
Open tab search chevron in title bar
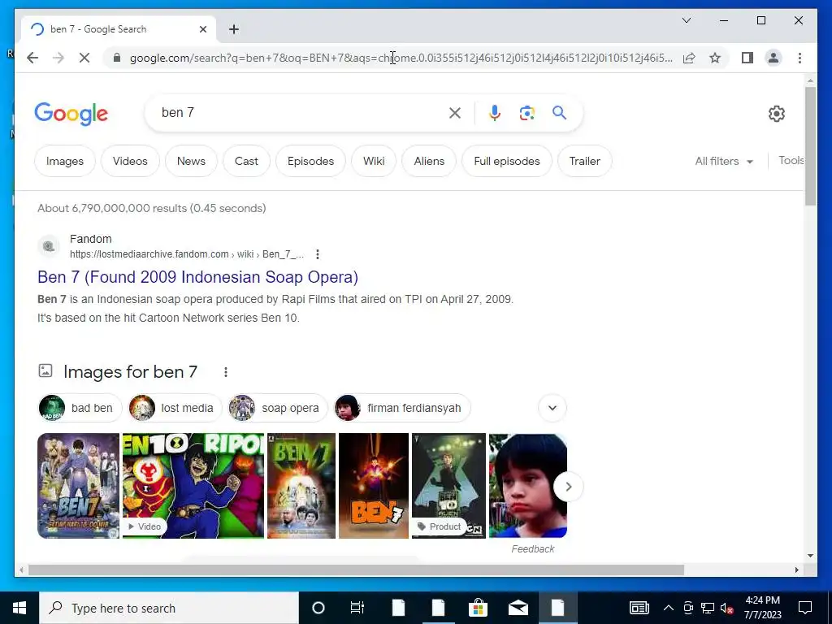click(x=686, y=20)
